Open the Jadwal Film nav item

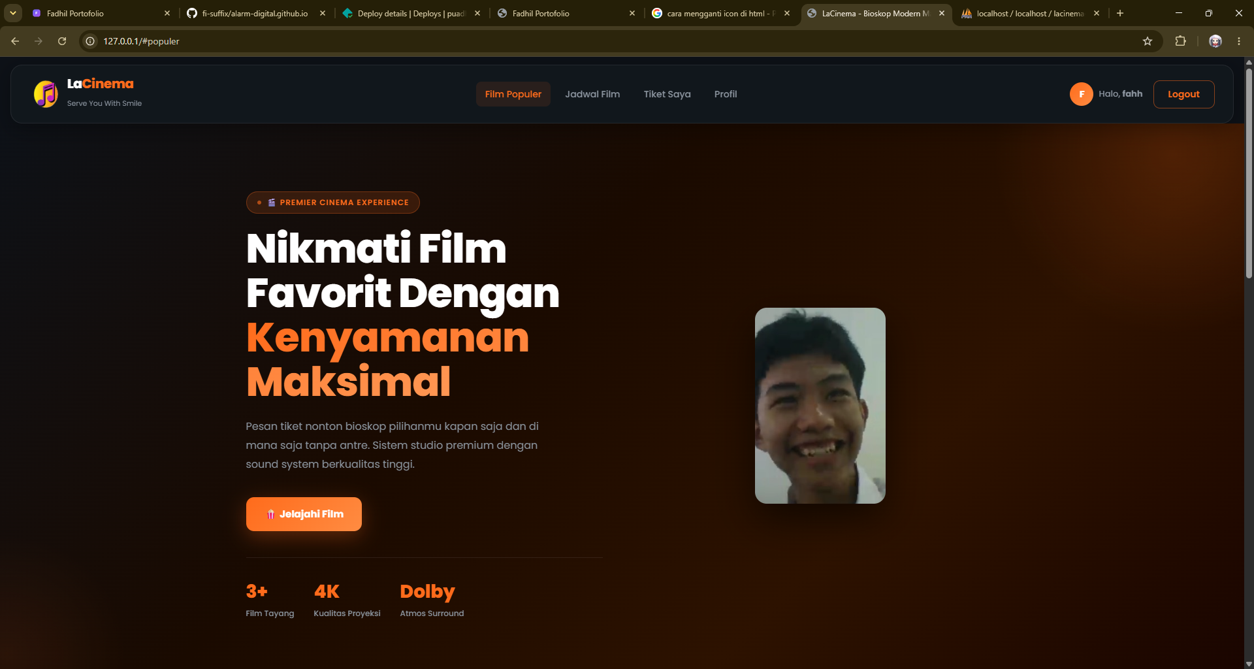click(592, 94)
